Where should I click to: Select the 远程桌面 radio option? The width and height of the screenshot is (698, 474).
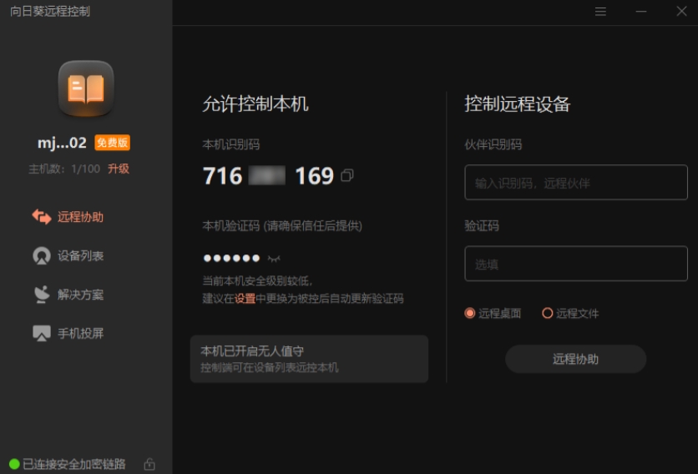(493, 313)
